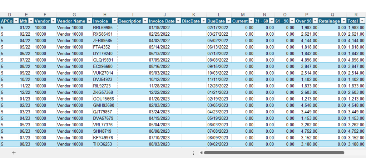Select Total value 3,847.00
The image size is (366, 158).
pos(356,66)
